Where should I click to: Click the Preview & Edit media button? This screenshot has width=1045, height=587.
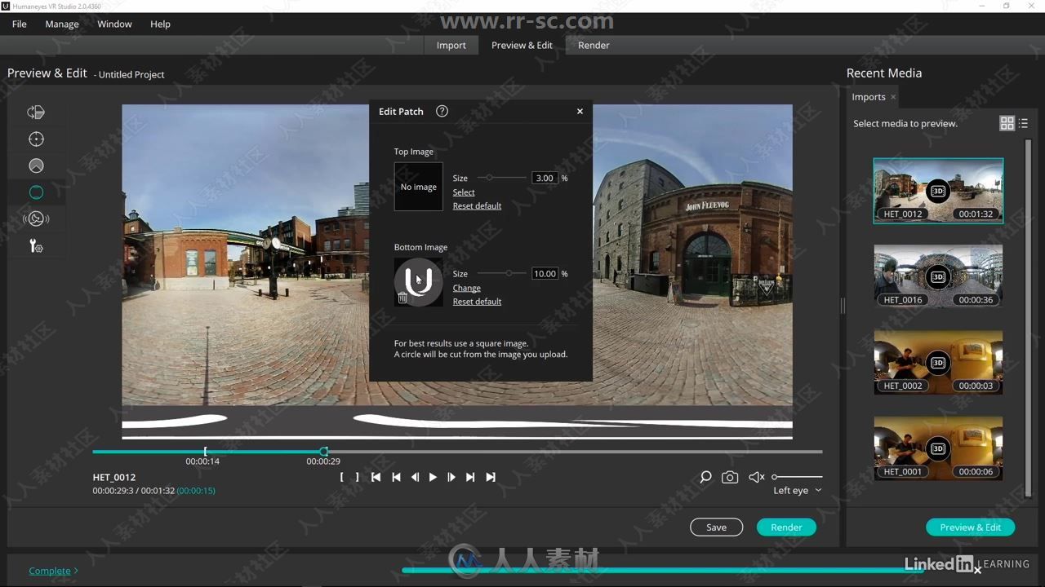970,527
